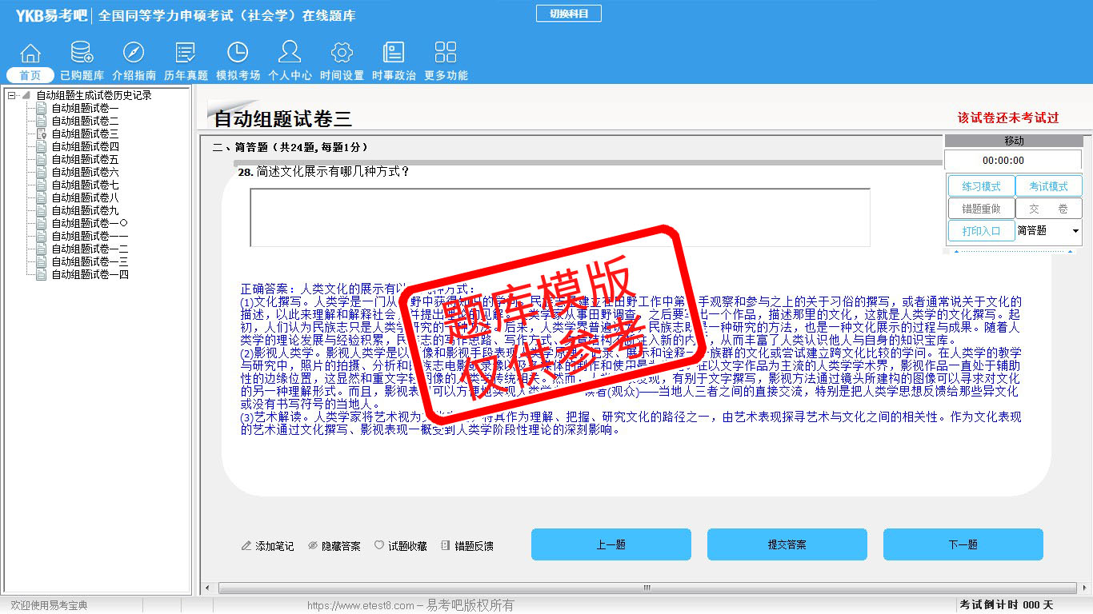Screen dimensions: 1093x614
Task: Open 模拟考场 clock icon
Action: (x=238, y=54)
